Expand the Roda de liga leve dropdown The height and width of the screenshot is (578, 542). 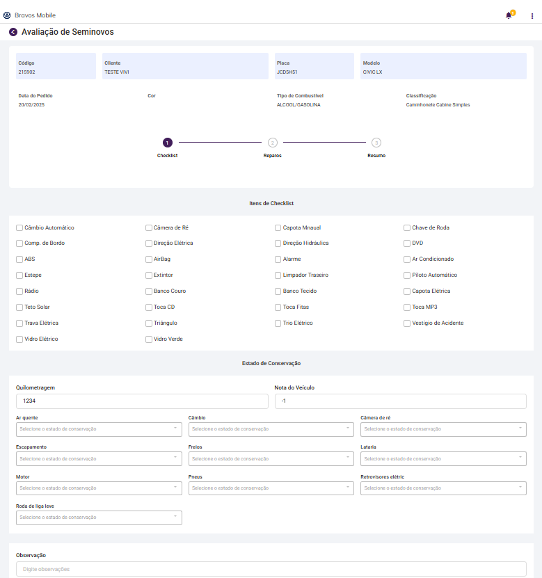pyautogui.click(x=99, y=517)
